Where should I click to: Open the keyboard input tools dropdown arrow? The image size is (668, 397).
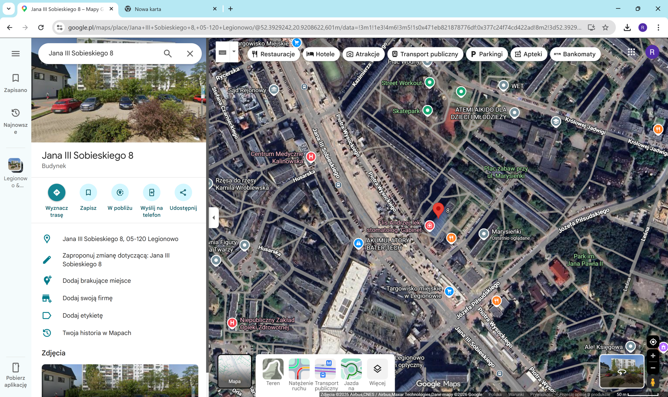click(x=234, y=51)
